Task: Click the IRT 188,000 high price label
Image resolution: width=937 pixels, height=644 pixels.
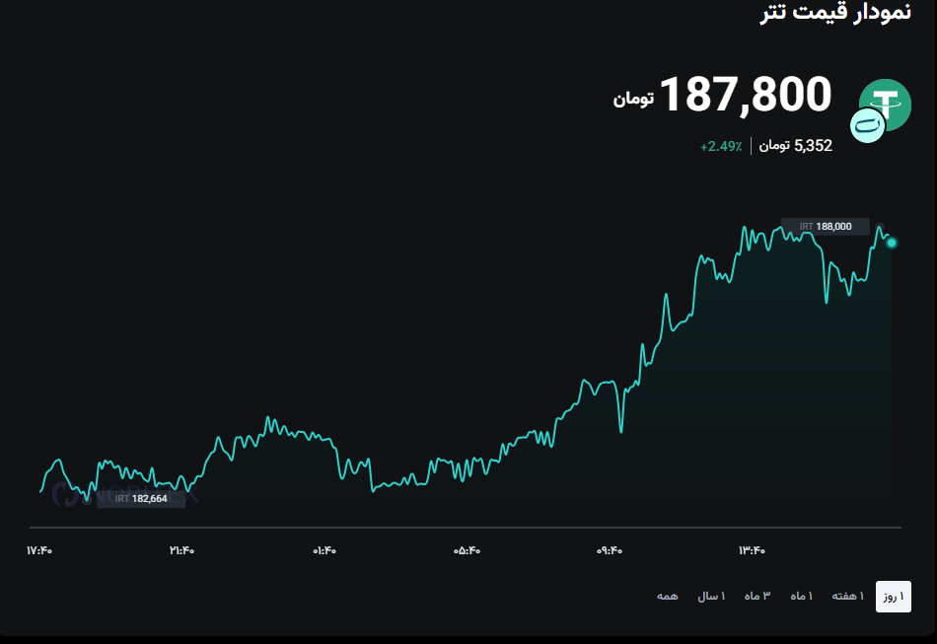Action: (826, 227)
